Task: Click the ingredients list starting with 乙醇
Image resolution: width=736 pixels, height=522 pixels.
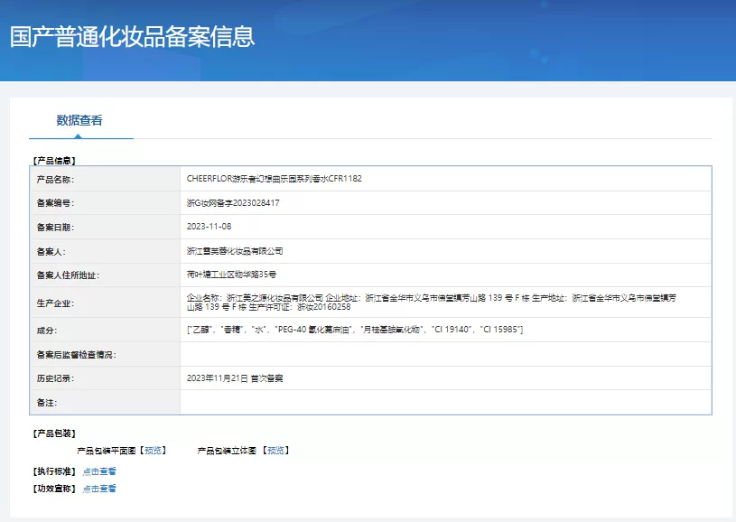Action: pyautogui.click(x=354, y=330)
